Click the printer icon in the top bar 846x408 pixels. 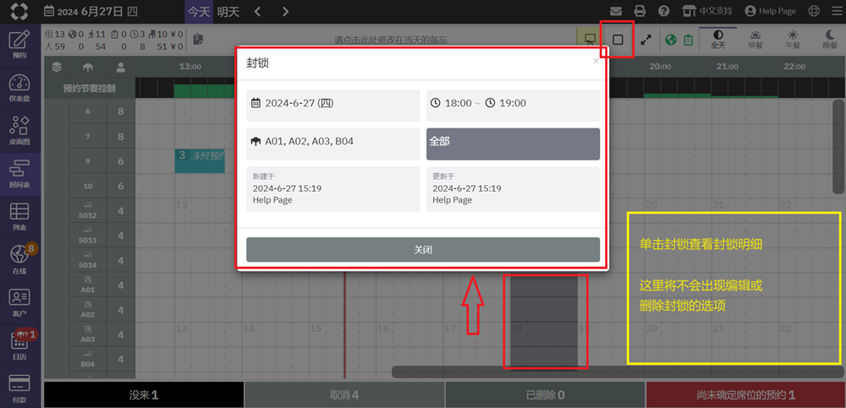640,11
